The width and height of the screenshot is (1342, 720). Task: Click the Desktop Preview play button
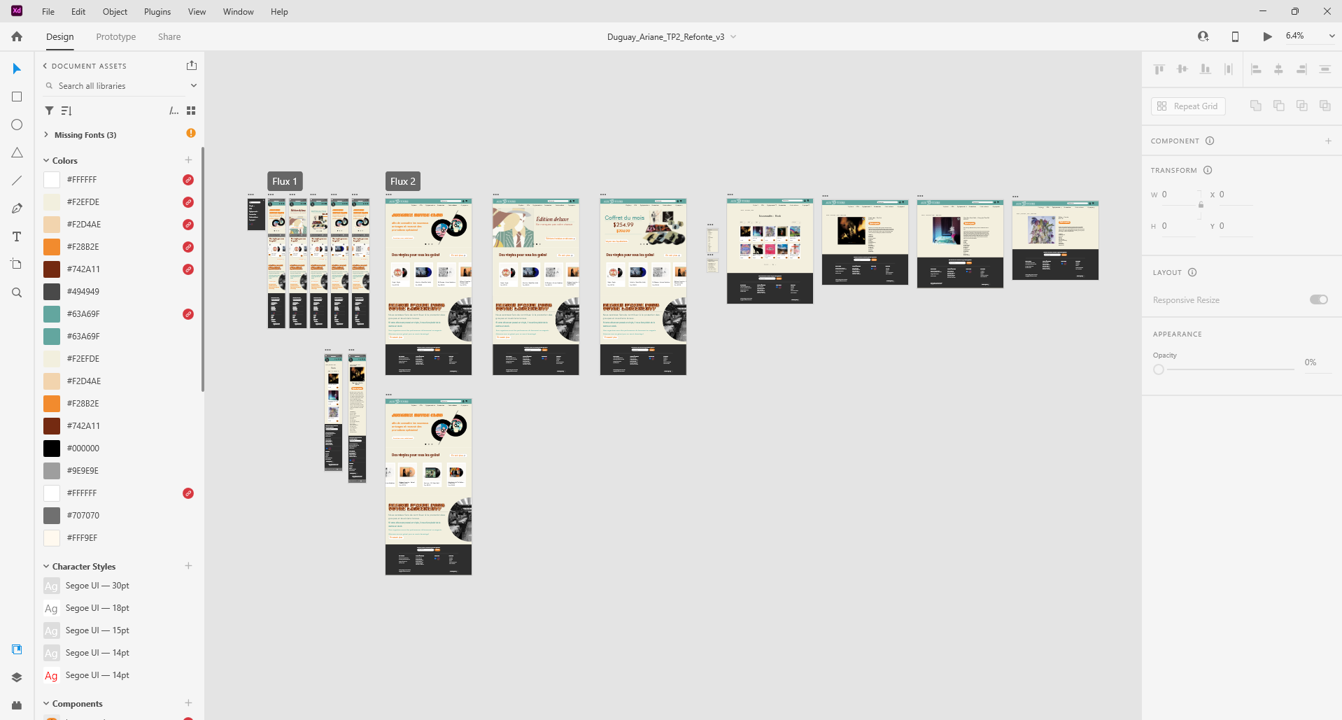click(x=1267, y=36)
